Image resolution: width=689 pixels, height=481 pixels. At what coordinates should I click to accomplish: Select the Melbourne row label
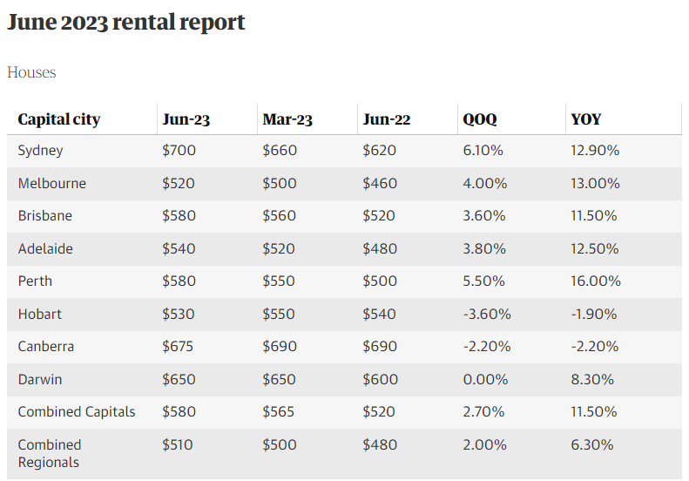tap(52, 183)
